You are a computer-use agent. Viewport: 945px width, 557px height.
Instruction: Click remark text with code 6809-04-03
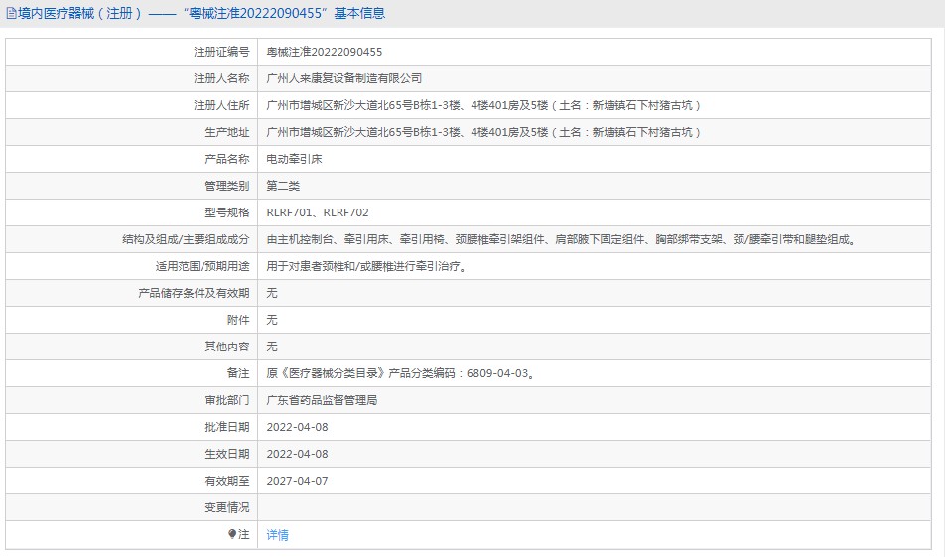point(401,373)
